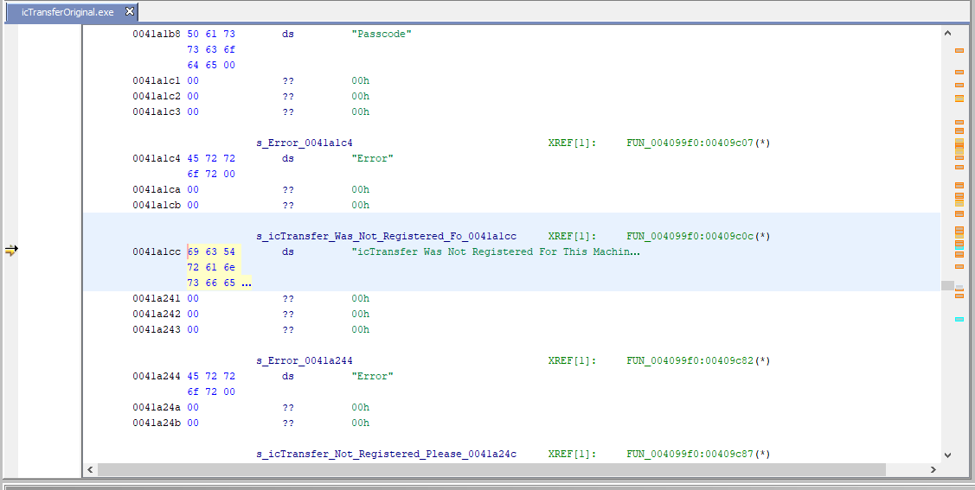The width and height of the screenshot is (975, 490).
Task: Click the current-location arrow in left margin
Action: tap(10, 251)
